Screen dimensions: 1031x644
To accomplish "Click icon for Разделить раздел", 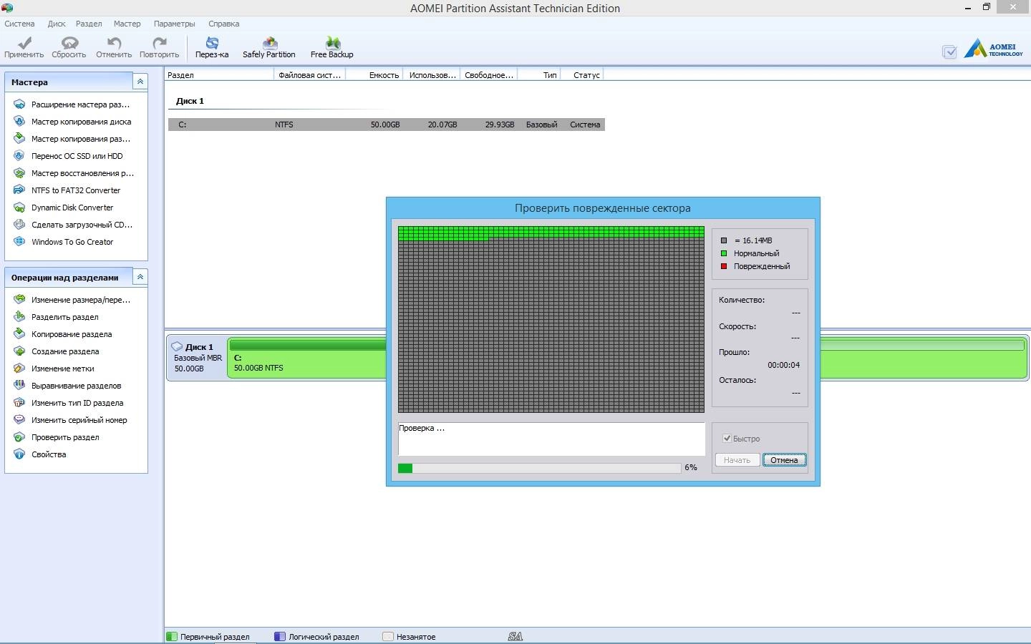I will pos(19,317).
